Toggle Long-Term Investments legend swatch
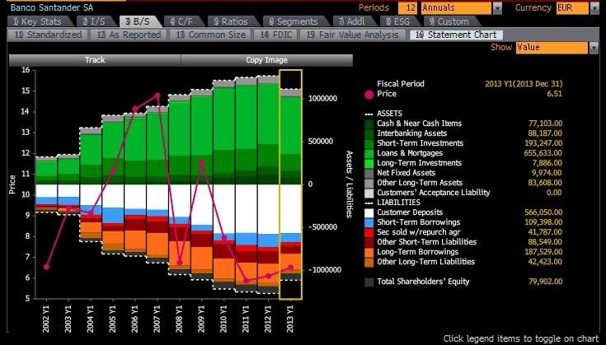 point(369,163)
